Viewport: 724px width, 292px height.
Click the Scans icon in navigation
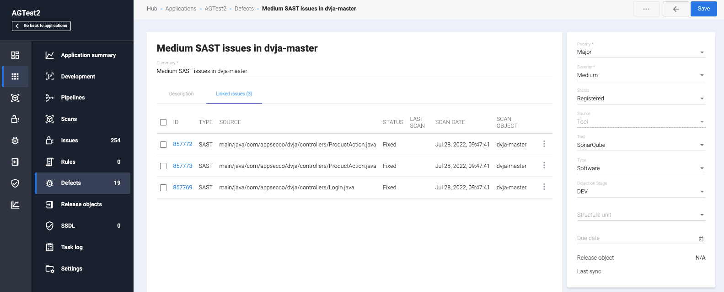[49, 119]
